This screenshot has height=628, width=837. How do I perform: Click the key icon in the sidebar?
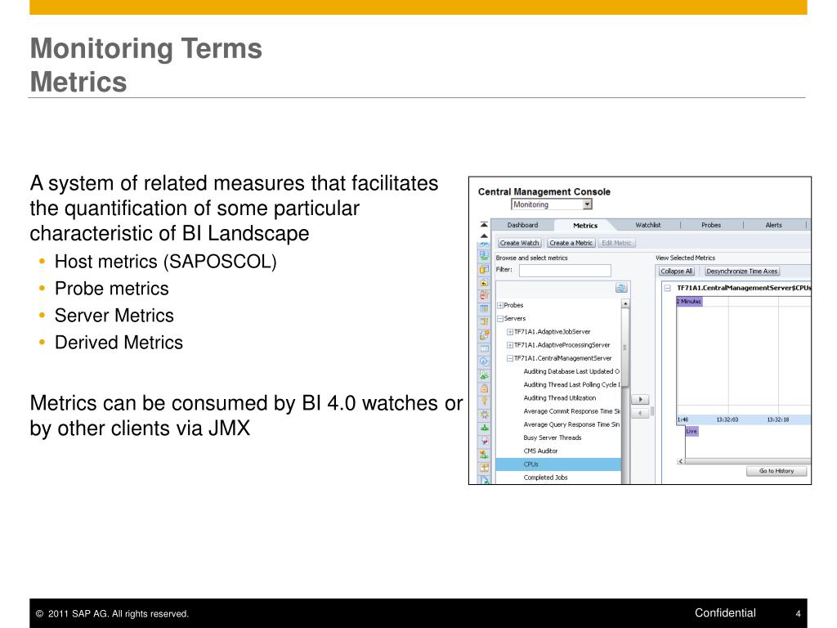[x=484, y=401]
